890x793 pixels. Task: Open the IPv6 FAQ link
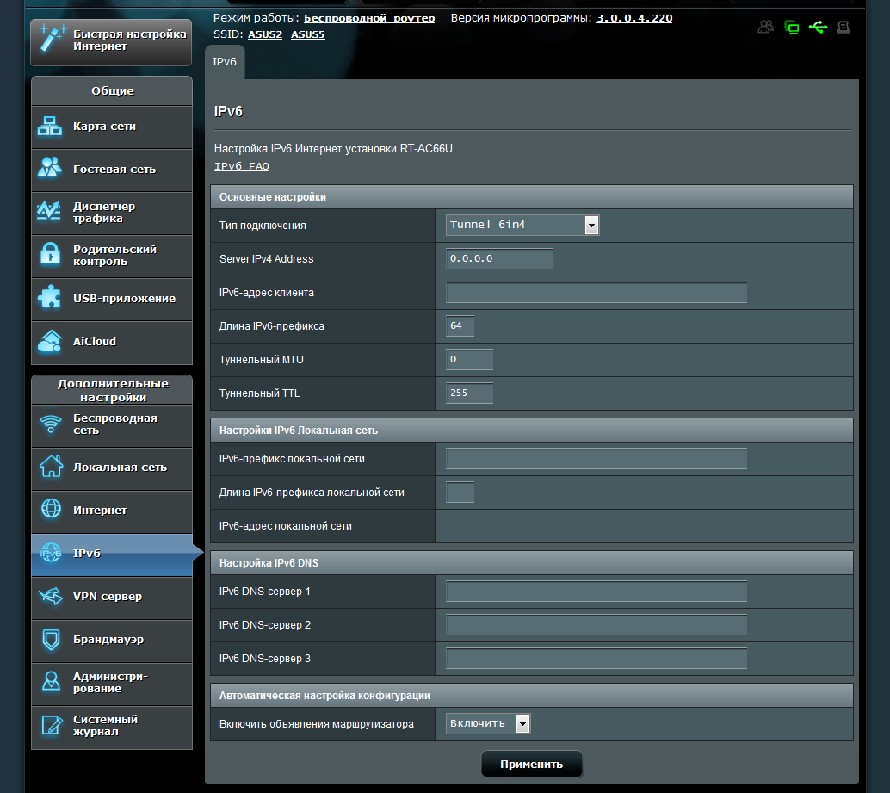[242, 166]
